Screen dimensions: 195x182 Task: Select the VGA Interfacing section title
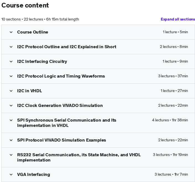point(33,175)
